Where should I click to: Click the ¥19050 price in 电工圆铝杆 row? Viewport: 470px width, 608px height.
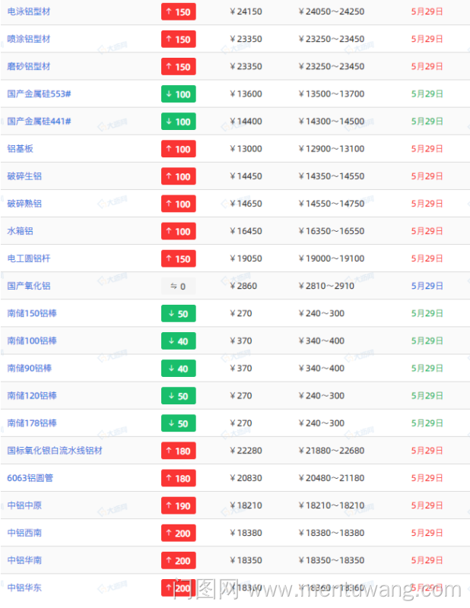[x=246, y=258]
